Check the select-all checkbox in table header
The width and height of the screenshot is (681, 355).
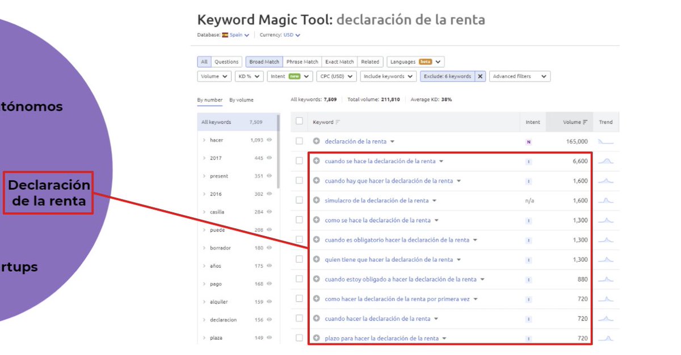click(x=299, y=122)
